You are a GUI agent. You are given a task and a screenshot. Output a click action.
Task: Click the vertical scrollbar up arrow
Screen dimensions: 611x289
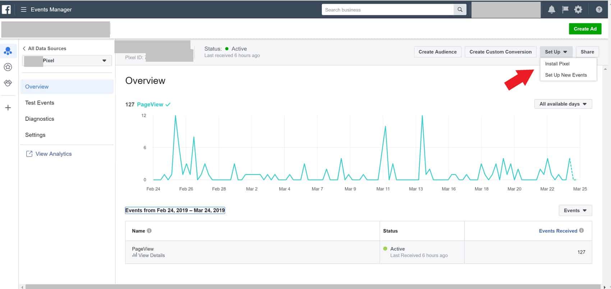pyautogui.click(x=606, y=69)
